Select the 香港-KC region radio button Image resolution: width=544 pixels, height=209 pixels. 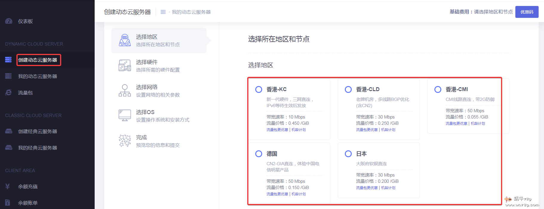(259, 89)
